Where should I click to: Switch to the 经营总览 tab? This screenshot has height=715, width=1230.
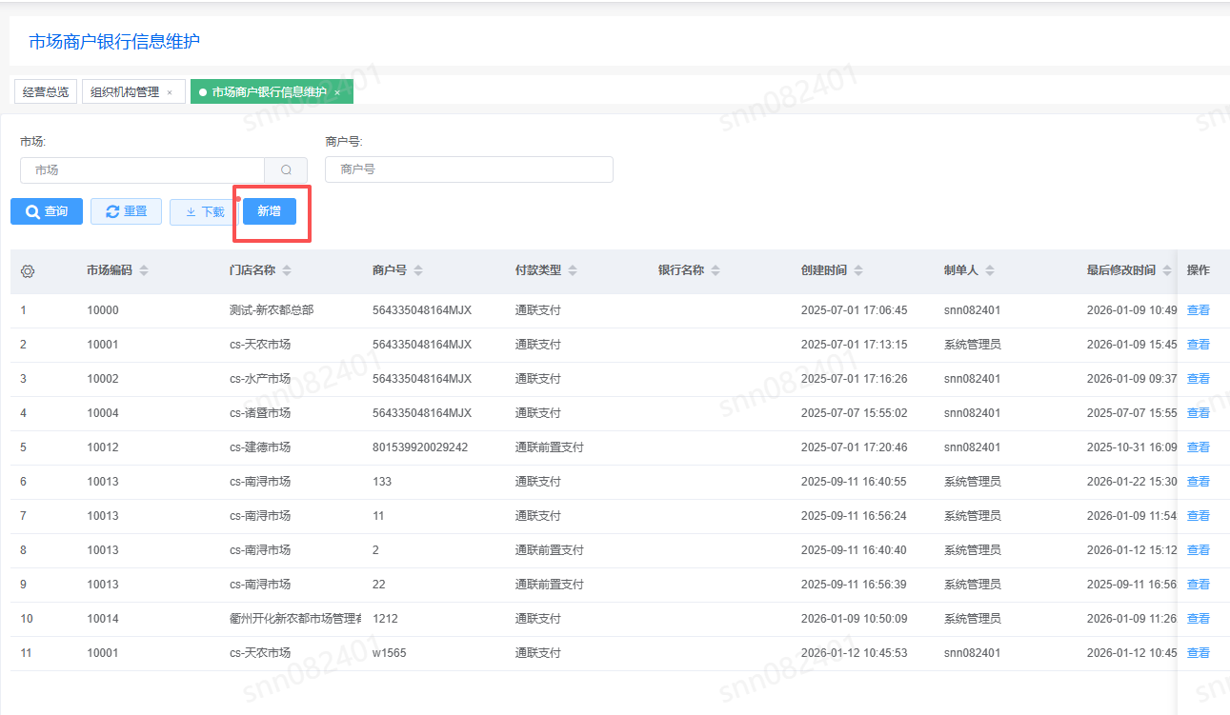click(x=46, y=92)
